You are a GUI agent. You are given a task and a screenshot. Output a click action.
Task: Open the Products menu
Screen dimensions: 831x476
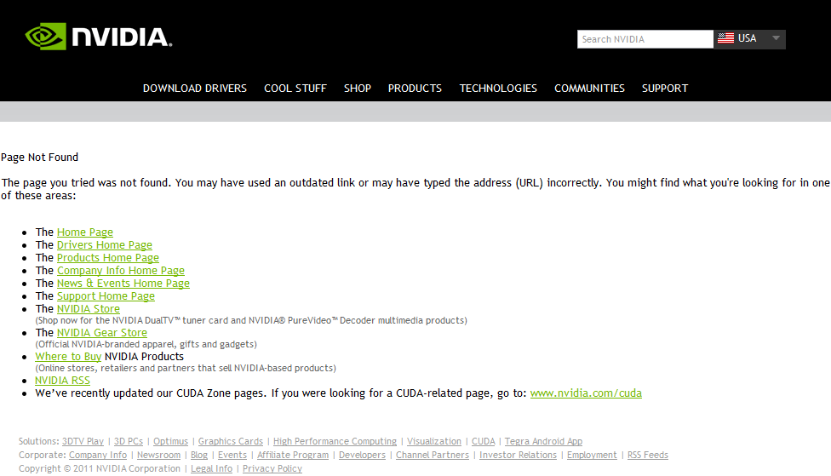(415, 89)
